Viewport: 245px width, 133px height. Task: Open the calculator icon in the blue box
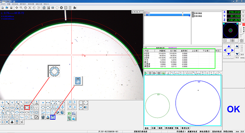53,117
